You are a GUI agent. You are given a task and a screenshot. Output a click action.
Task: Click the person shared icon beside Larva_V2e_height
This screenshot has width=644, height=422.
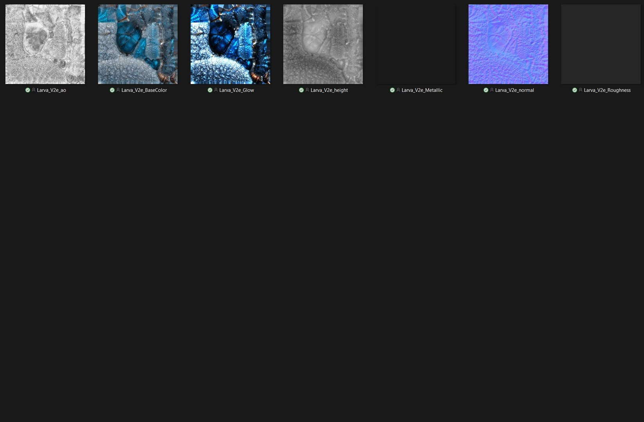307,90
